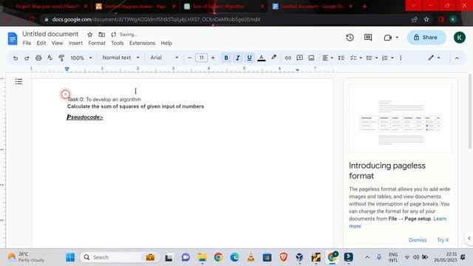Open the Arial font dropdown
Screen dimensions: 473x266
[x=164, y=58]
